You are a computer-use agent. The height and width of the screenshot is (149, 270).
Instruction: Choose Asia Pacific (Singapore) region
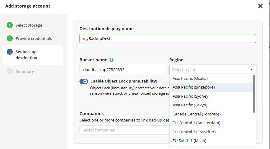point(194,87)
